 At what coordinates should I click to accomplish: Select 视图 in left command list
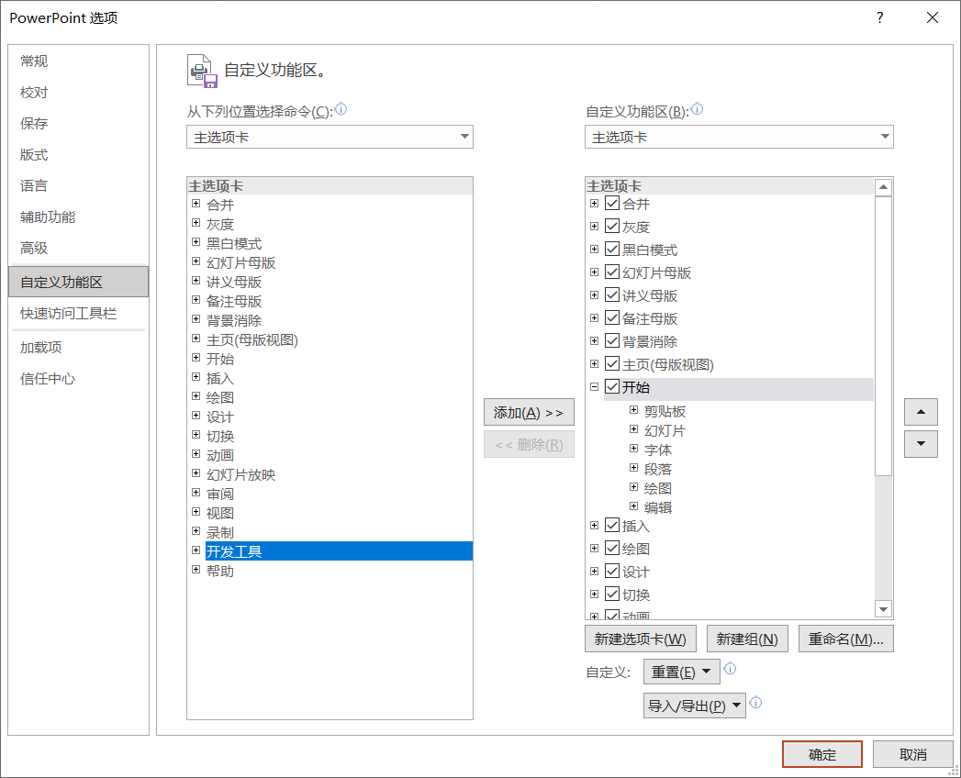coord(220,513)
